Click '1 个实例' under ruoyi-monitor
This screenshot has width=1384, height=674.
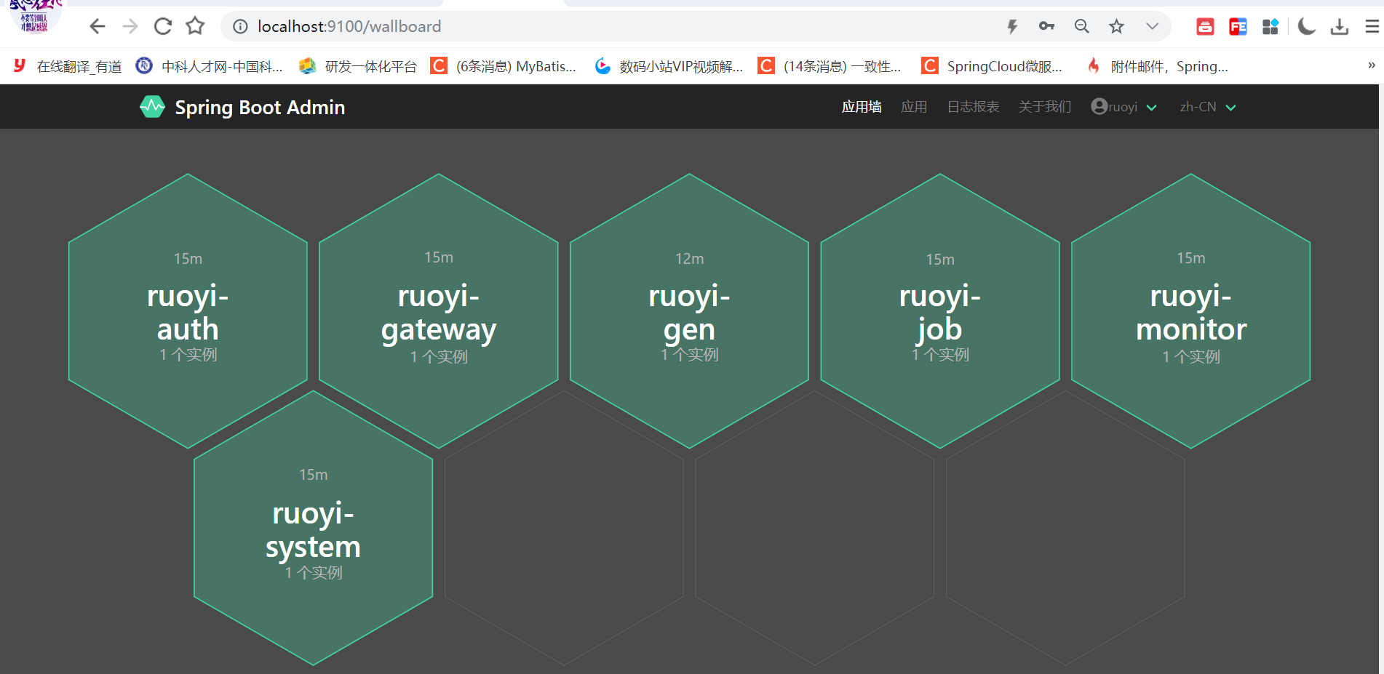[x=1191, y=357]
